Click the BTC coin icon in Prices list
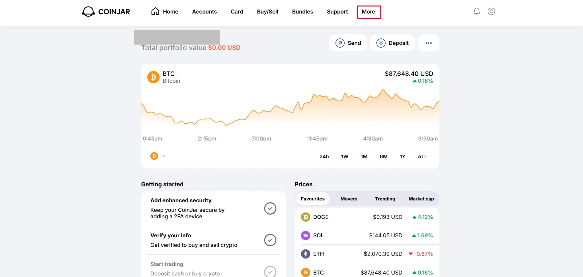This screenshot has height=277, width=583. pyautogui.click(x=305, y=272)
